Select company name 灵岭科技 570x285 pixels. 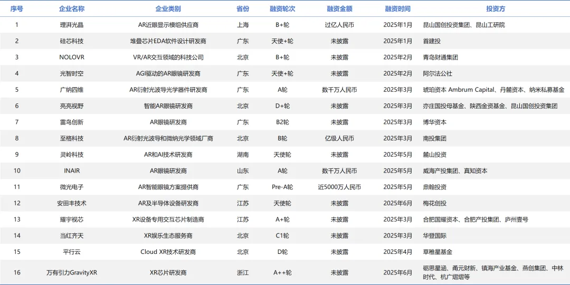tap(72, 155)
